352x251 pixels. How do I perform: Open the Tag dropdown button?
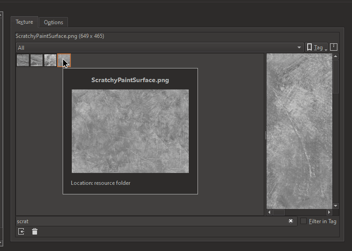[317, 47]
